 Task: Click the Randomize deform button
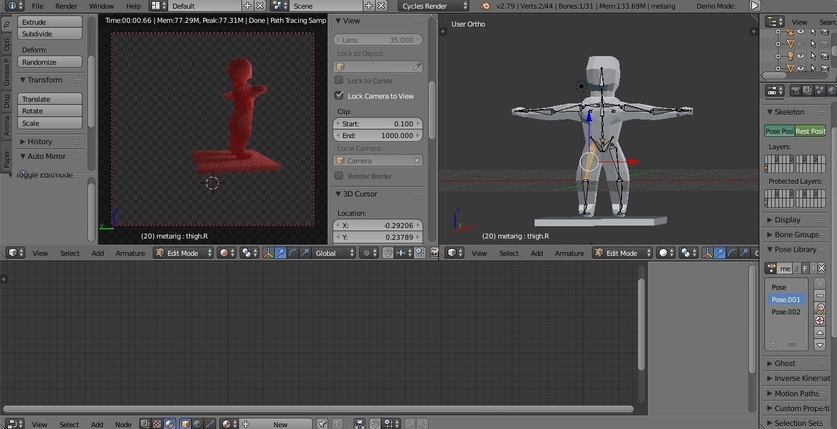[x=50, y=62]
